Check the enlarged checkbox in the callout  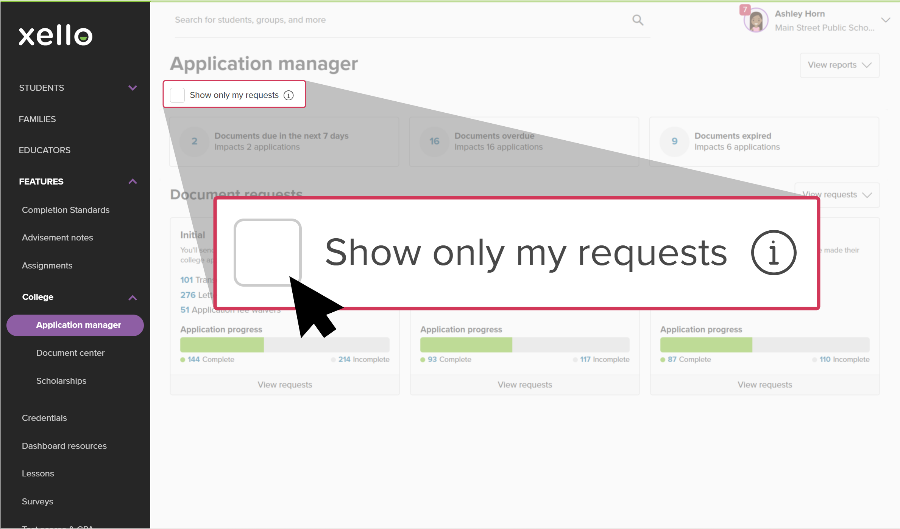(x=268, y=252)
